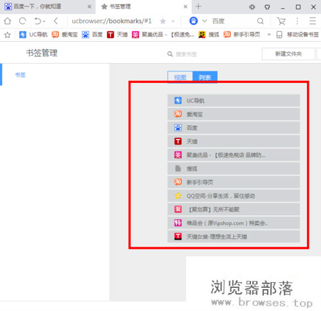The image size is (321, 311).
Task: Open 聚美优品 bookmark in the bookmarks bar
Action: click(x=163, y=35)
